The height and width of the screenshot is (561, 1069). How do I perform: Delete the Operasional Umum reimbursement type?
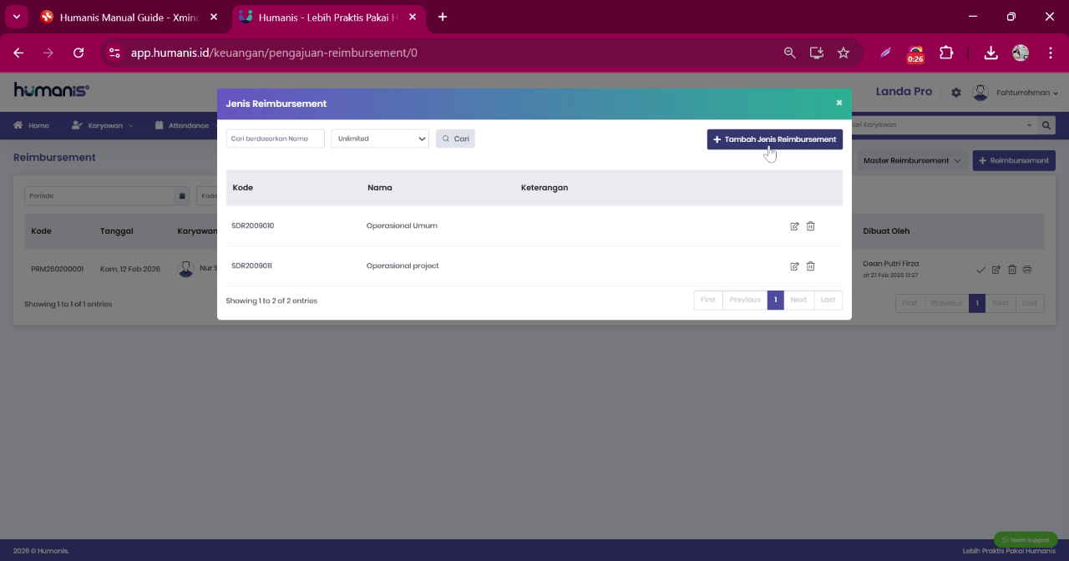[x=810, y=226]
